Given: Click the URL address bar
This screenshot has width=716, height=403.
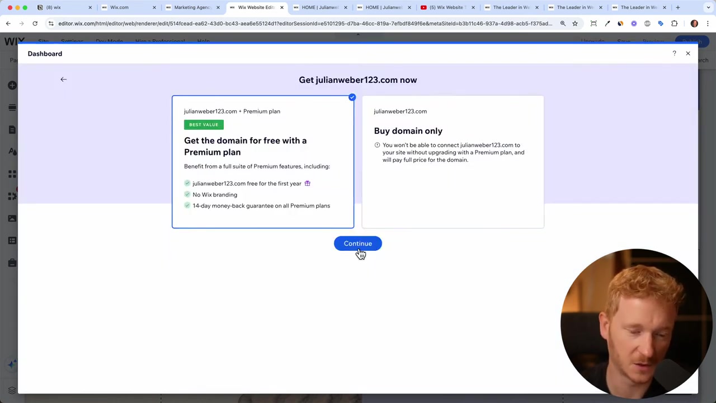Looking at the screenshot, I should click(x=305, y=24).
